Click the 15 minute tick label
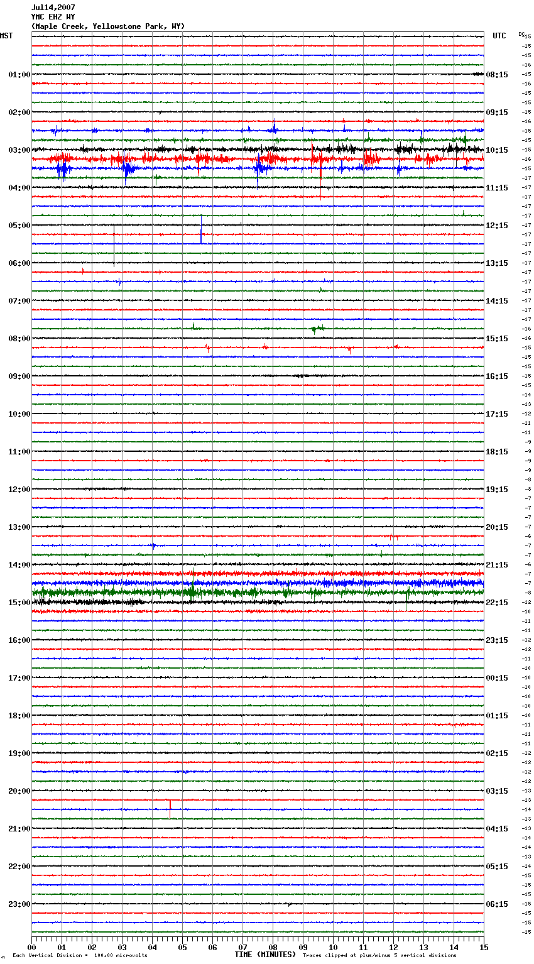 (x=484, y=948)
